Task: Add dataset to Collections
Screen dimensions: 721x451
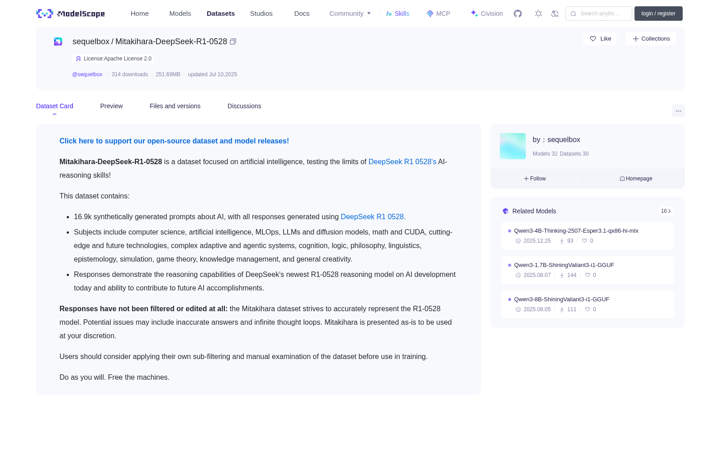Action: [x=650, y=39]
